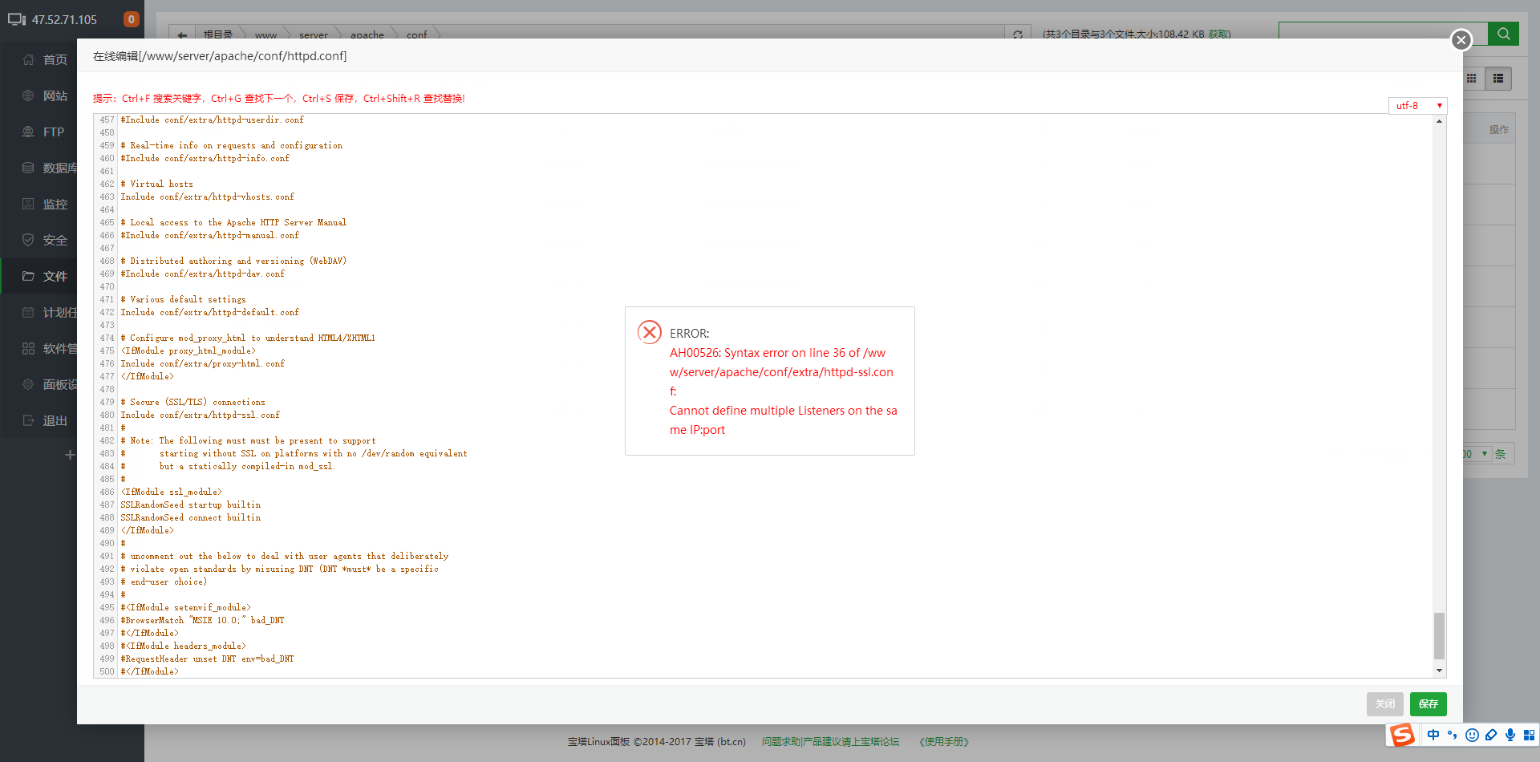Viewport: 1540px width, 762px height.
Task: Click the editor scrollbar up arrow
Action: click(1439, 121)
